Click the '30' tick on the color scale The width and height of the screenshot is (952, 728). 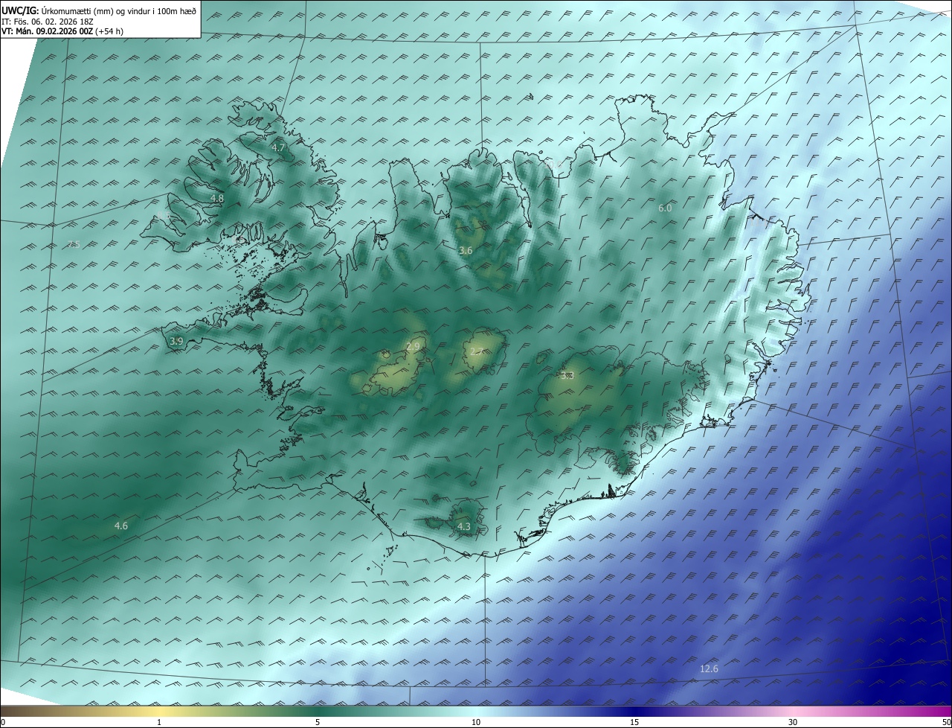[x=793, y=722]
